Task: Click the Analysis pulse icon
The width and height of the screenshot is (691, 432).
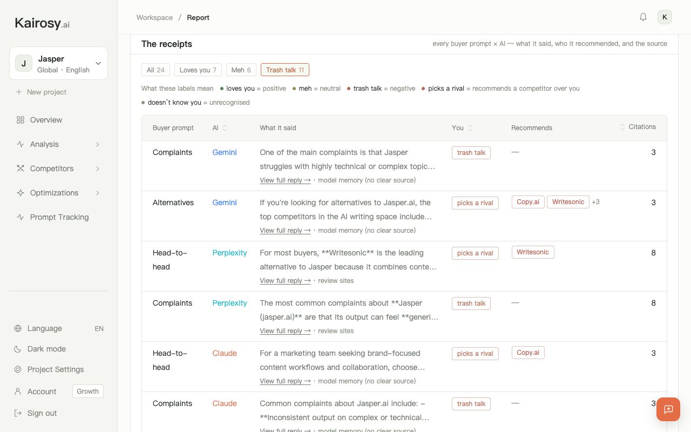Action: point(21,144)
